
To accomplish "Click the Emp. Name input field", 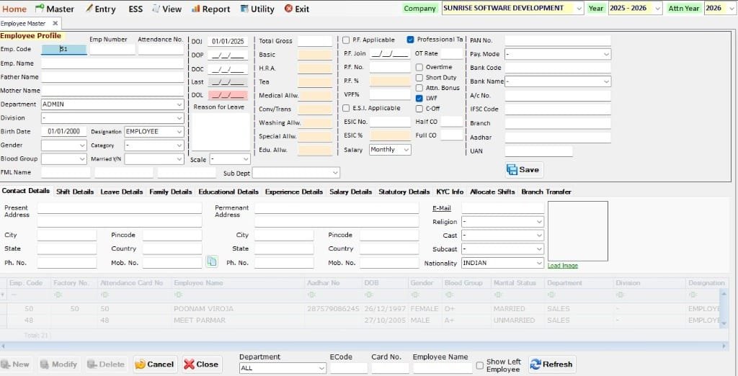I will 112,63.
